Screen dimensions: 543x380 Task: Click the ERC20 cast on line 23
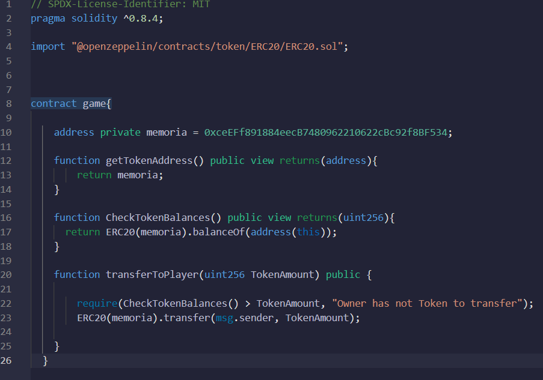(90, 318)
